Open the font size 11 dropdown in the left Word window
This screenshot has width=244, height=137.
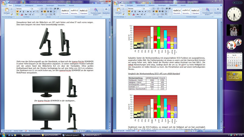coord(38,9)
